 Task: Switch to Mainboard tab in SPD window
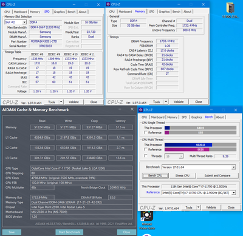tap(21, 12)
